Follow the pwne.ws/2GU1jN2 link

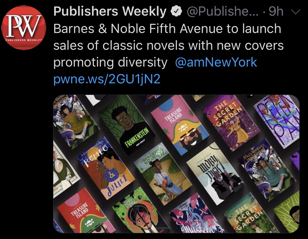click(x=107, y=79)
